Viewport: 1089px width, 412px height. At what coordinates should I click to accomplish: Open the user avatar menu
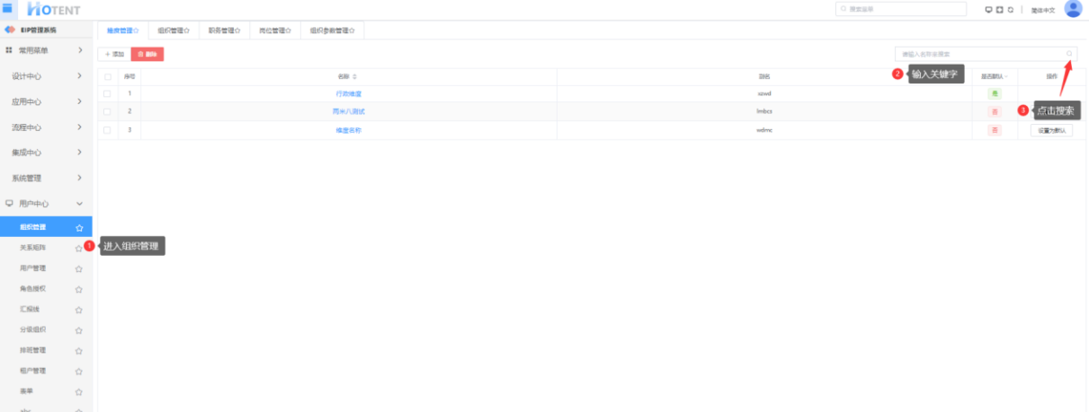1073,9
